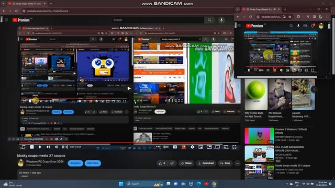Toggle subtitles/captions in the main player
The height and width of the screenshot is (188, 335).
175,147
